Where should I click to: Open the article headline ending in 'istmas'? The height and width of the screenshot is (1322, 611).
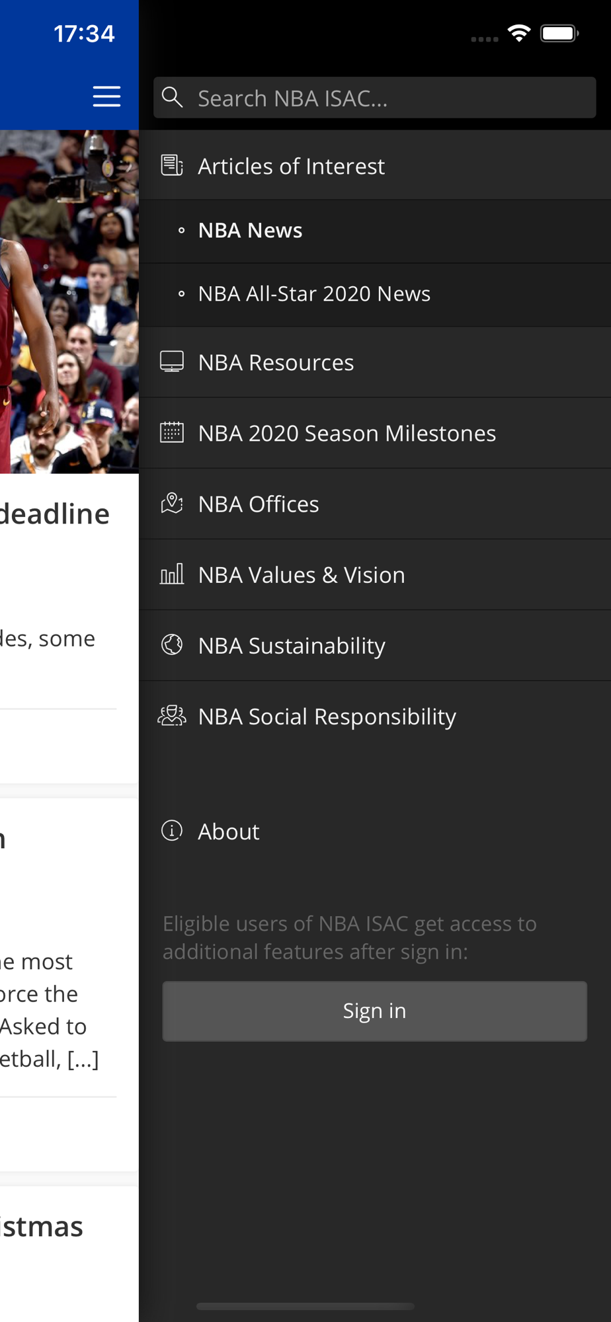pos(42,1226)
